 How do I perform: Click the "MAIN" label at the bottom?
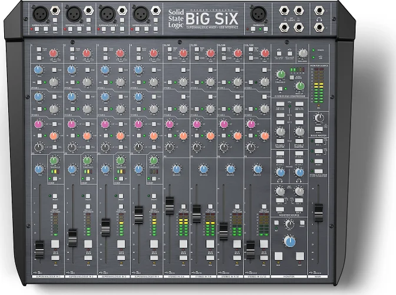318,277
